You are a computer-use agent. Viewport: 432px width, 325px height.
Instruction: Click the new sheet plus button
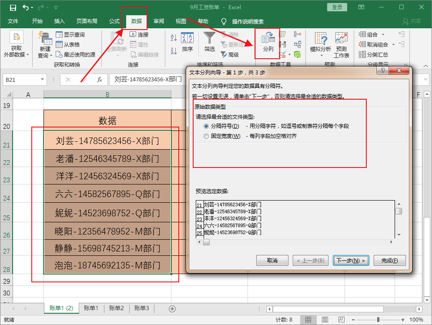[172, 308]
